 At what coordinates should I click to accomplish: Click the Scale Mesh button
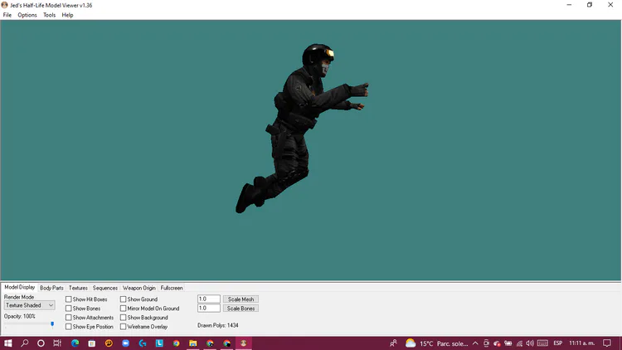pos(241,299)
